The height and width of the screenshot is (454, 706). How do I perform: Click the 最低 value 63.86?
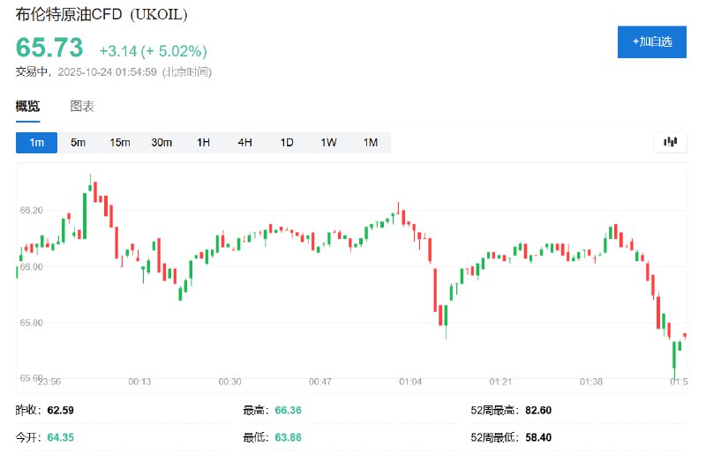tap(289, 437)
